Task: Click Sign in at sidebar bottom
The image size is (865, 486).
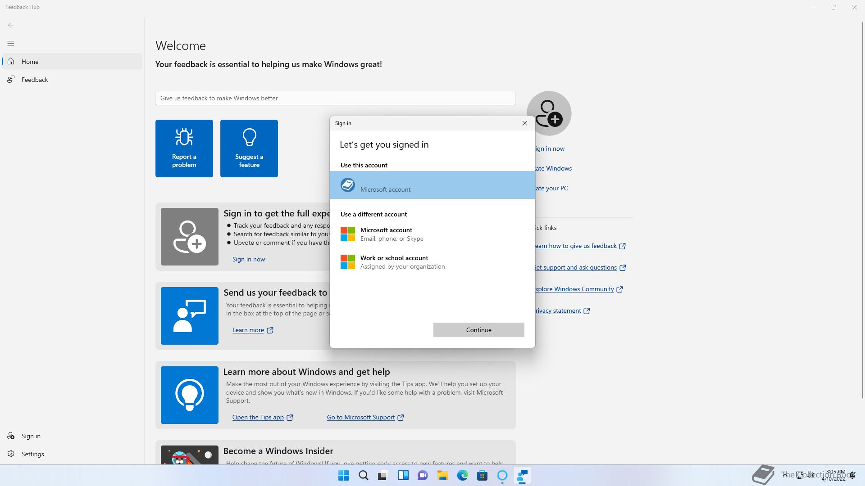Action: click(72, 436)
